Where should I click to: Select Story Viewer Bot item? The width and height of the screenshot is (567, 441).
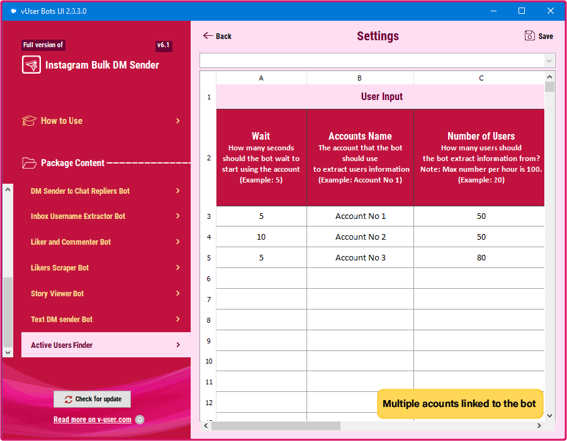(x=105, y=294)
